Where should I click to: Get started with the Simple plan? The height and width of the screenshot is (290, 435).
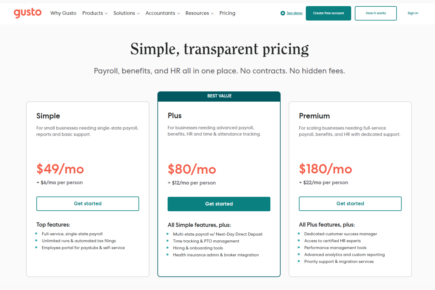pyautogui.click(x=88, y=203)
